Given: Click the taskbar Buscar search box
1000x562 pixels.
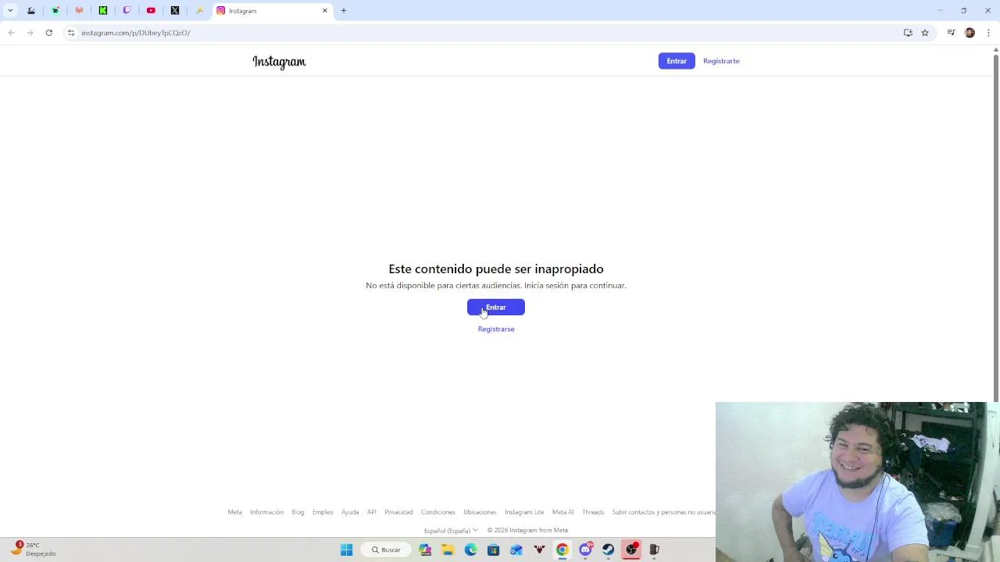Looking at the screenshot, I should click(x=387, y=550).
